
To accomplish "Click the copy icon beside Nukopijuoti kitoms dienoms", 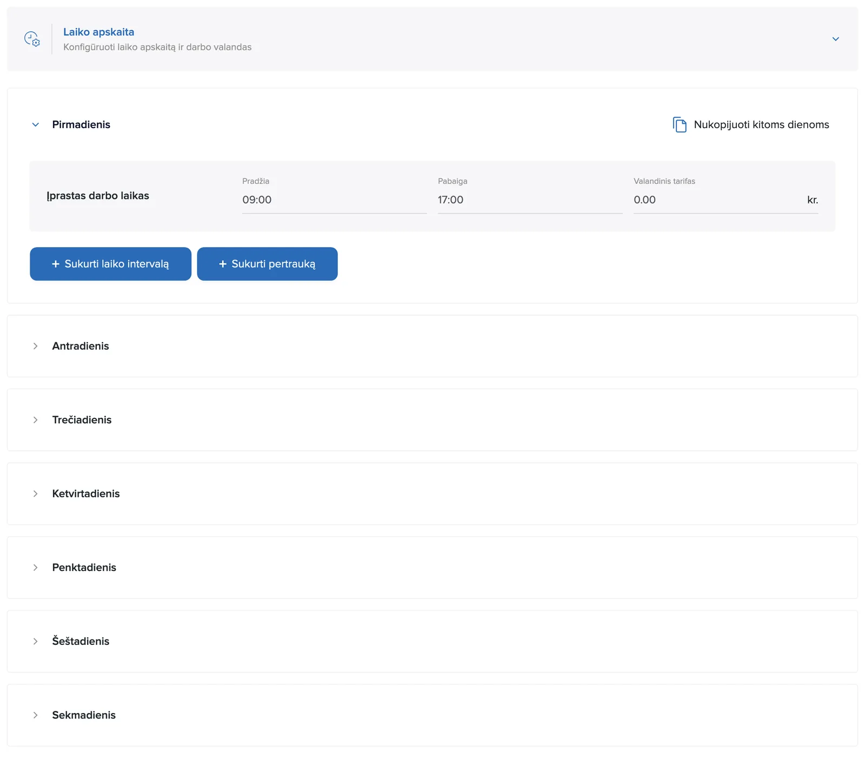I will tap(680, 124).
